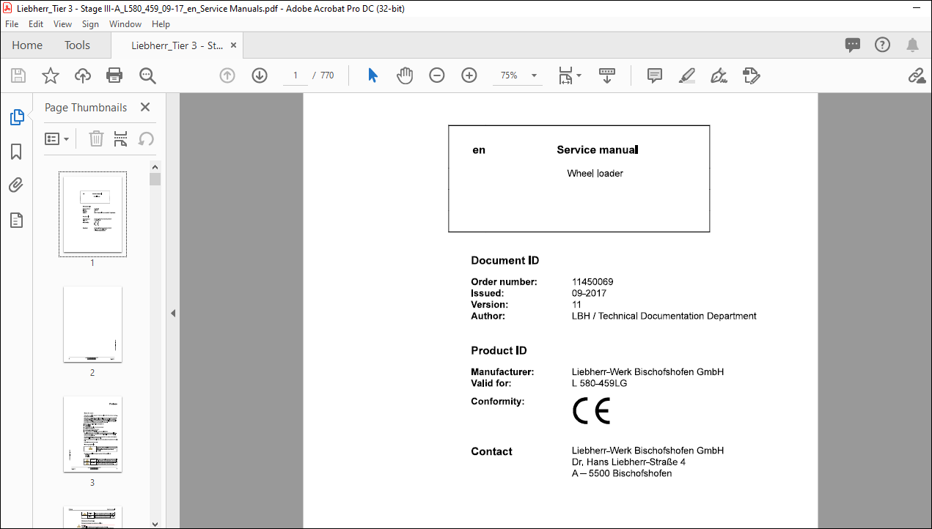This screenshot has height=529, width=932.
Task: Click the stamp tool icon
Action: click(751, 75)
